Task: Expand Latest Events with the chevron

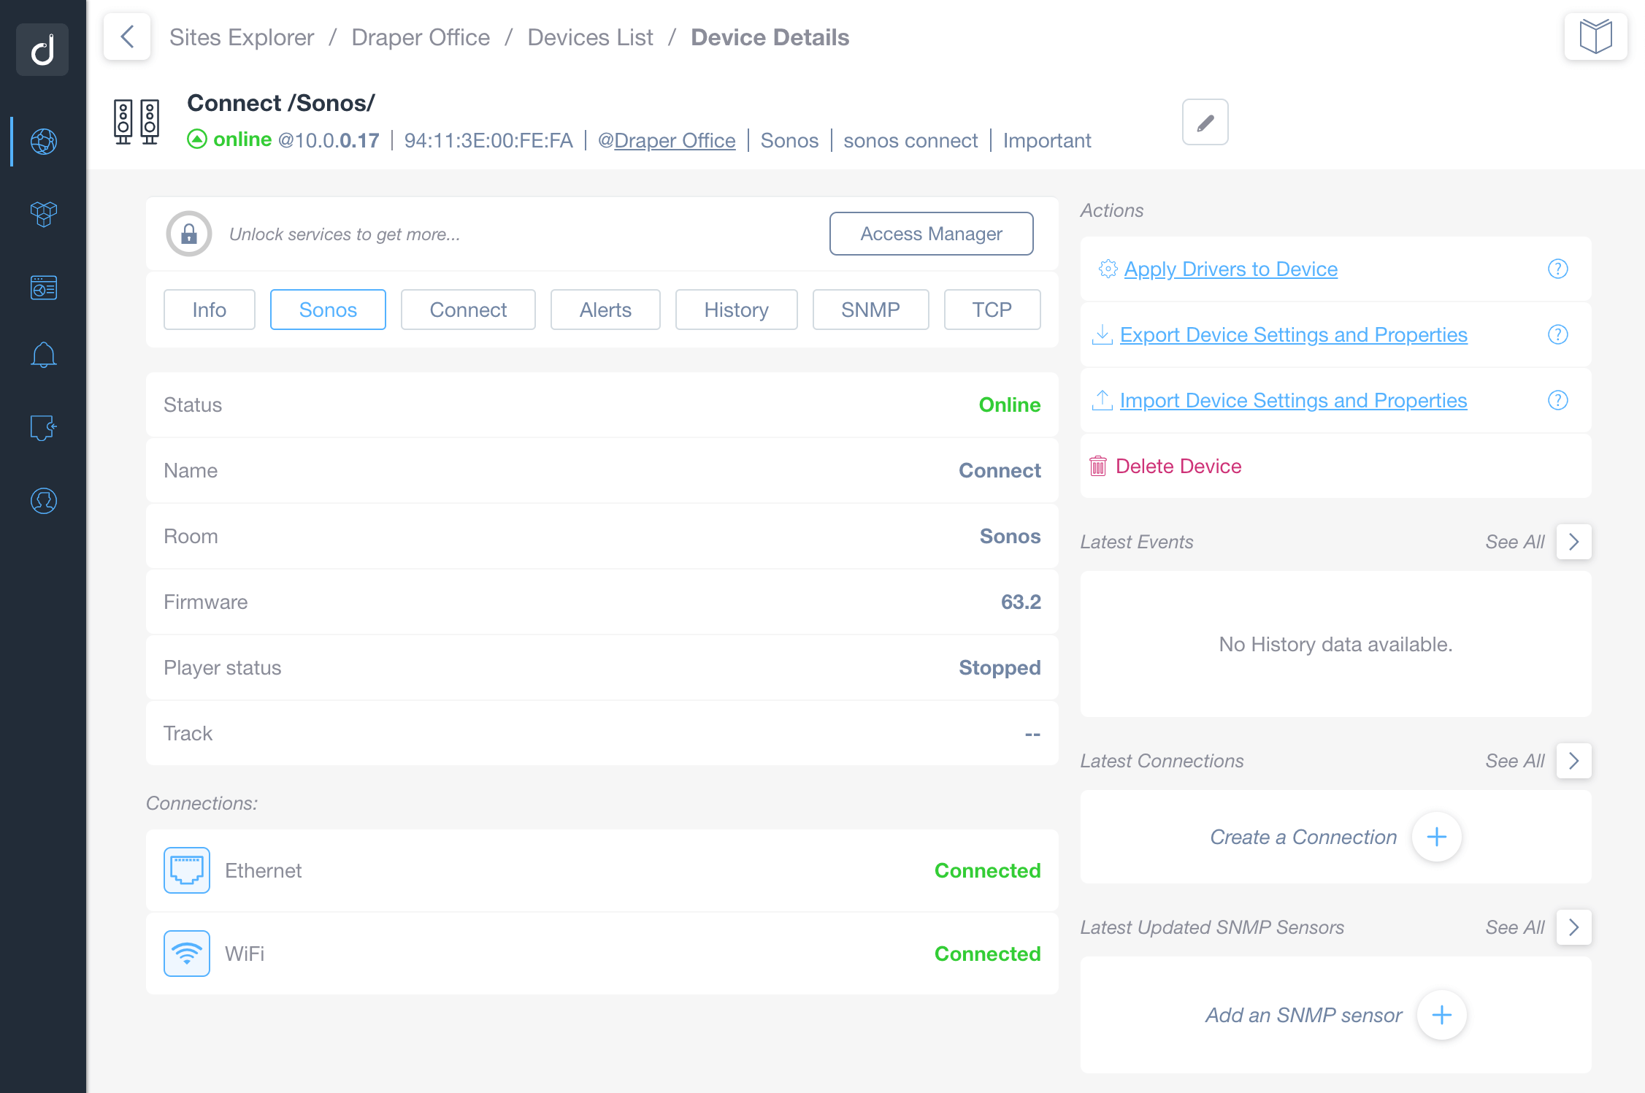Action: 1574,542
